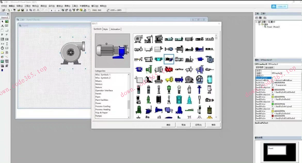This screenshot has width=302, height=163.
Task: Collapse the 窗体 forms folder node
Action: pos(259,24)
